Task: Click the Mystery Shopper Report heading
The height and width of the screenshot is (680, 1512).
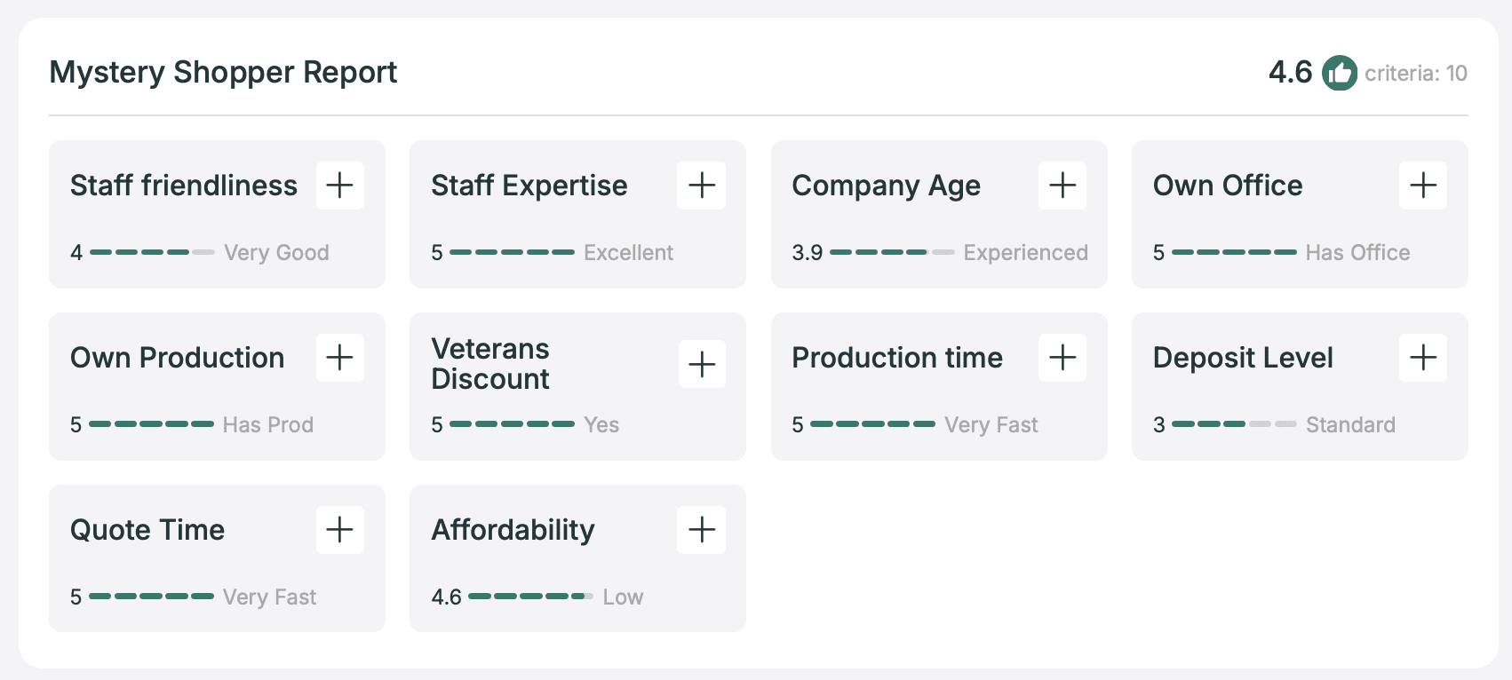Action: (223, 72)
